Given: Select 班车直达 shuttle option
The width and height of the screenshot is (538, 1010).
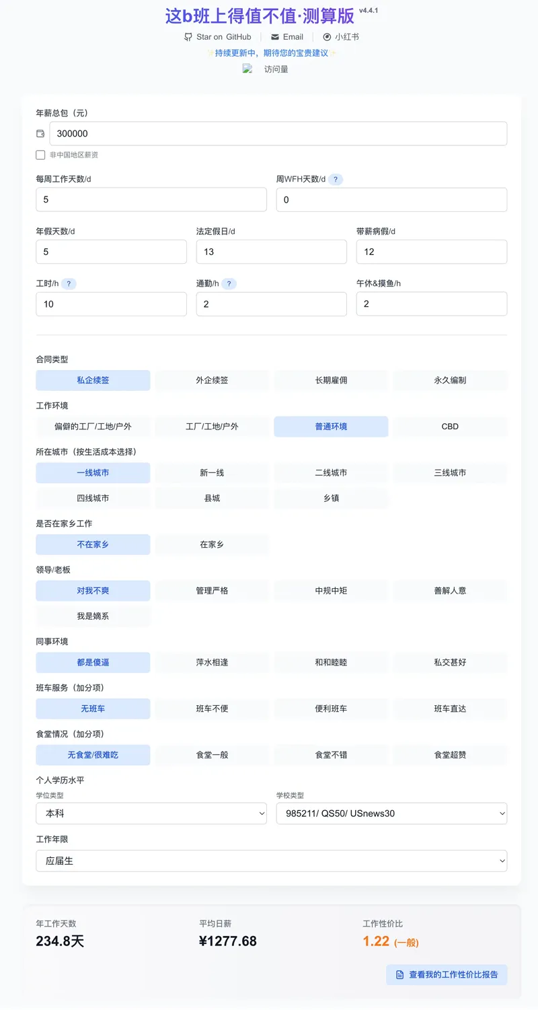Looking at the screenshot, I should click(x=450, y=709).
